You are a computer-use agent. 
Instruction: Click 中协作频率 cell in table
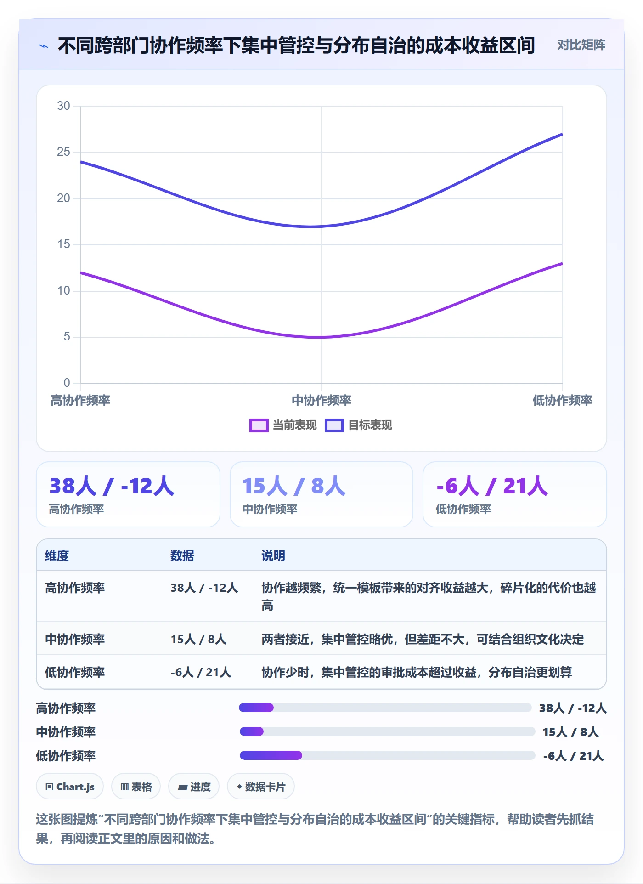click(75, 639)
